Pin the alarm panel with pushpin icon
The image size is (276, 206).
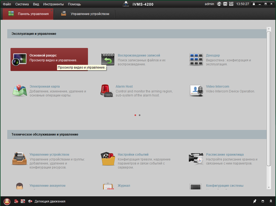click(254, 201)
